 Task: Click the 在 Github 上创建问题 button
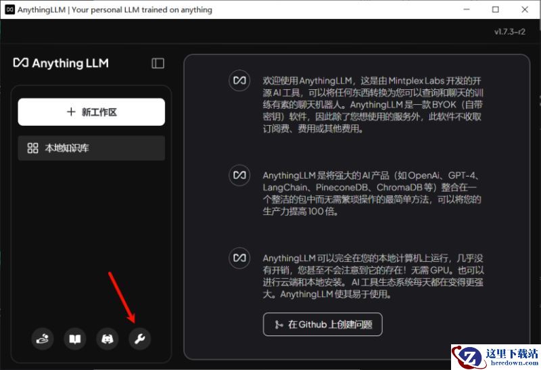[x=323, y=325]
